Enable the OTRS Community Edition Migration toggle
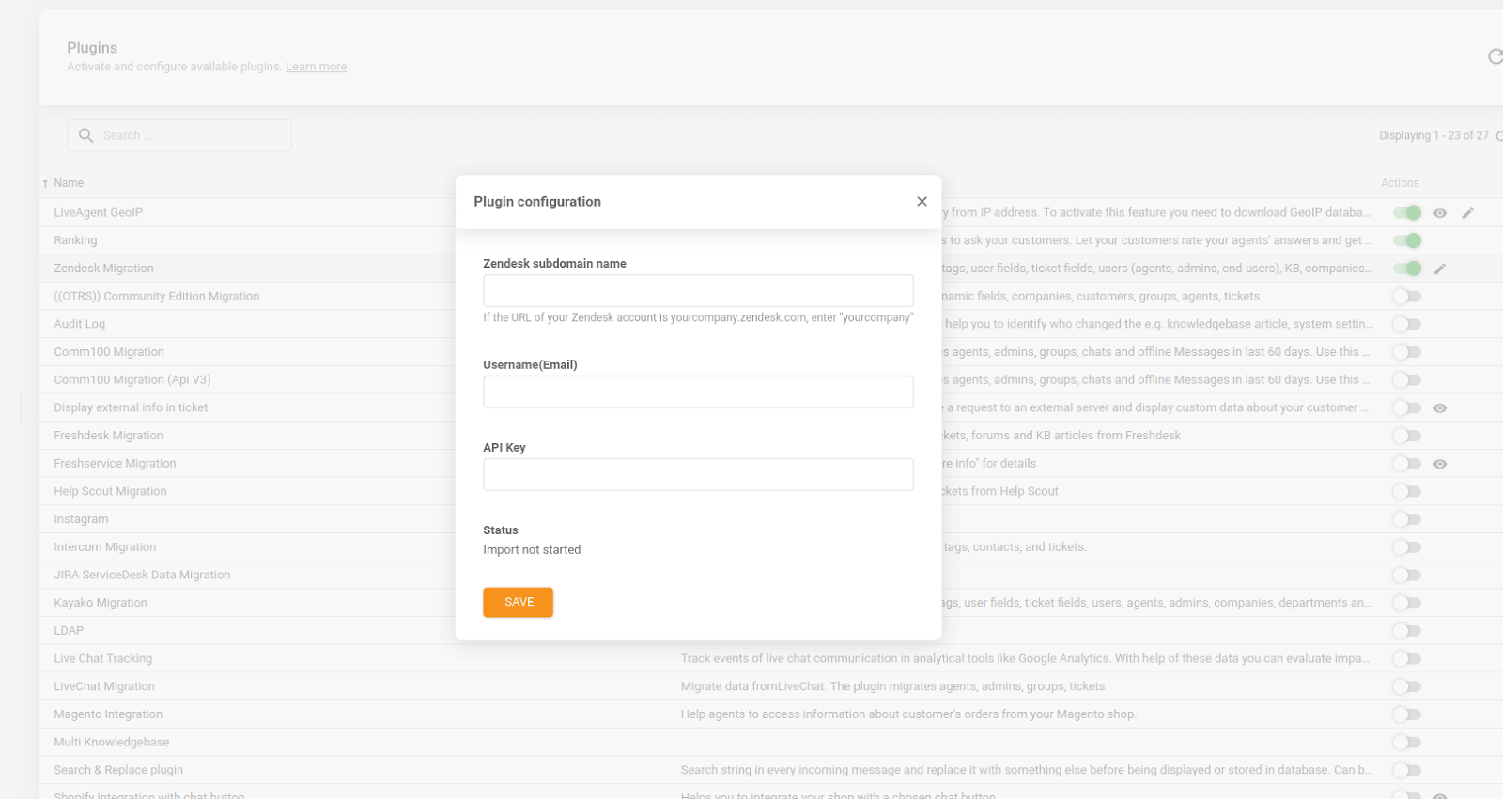Viewport: 1503px width, 799px height. [1407, 297]
